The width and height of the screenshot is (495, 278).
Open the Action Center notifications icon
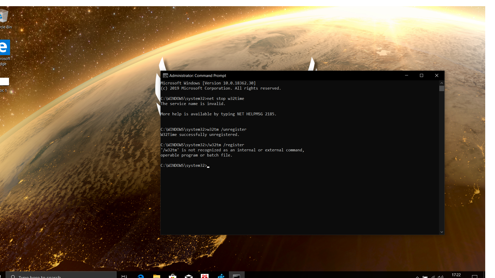(x=474, y=276)
